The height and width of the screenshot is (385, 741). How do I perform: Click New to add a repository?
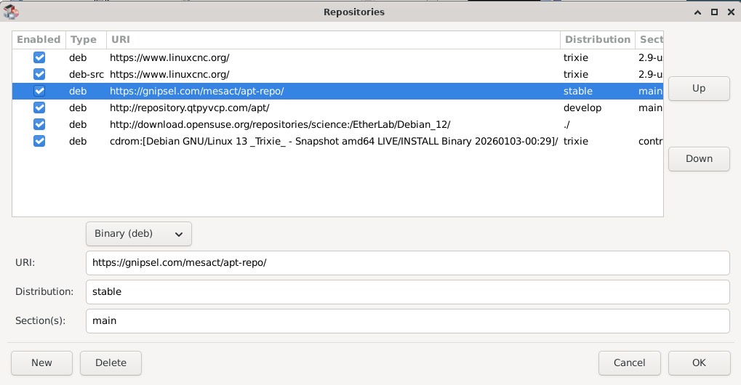click(41, 362)
